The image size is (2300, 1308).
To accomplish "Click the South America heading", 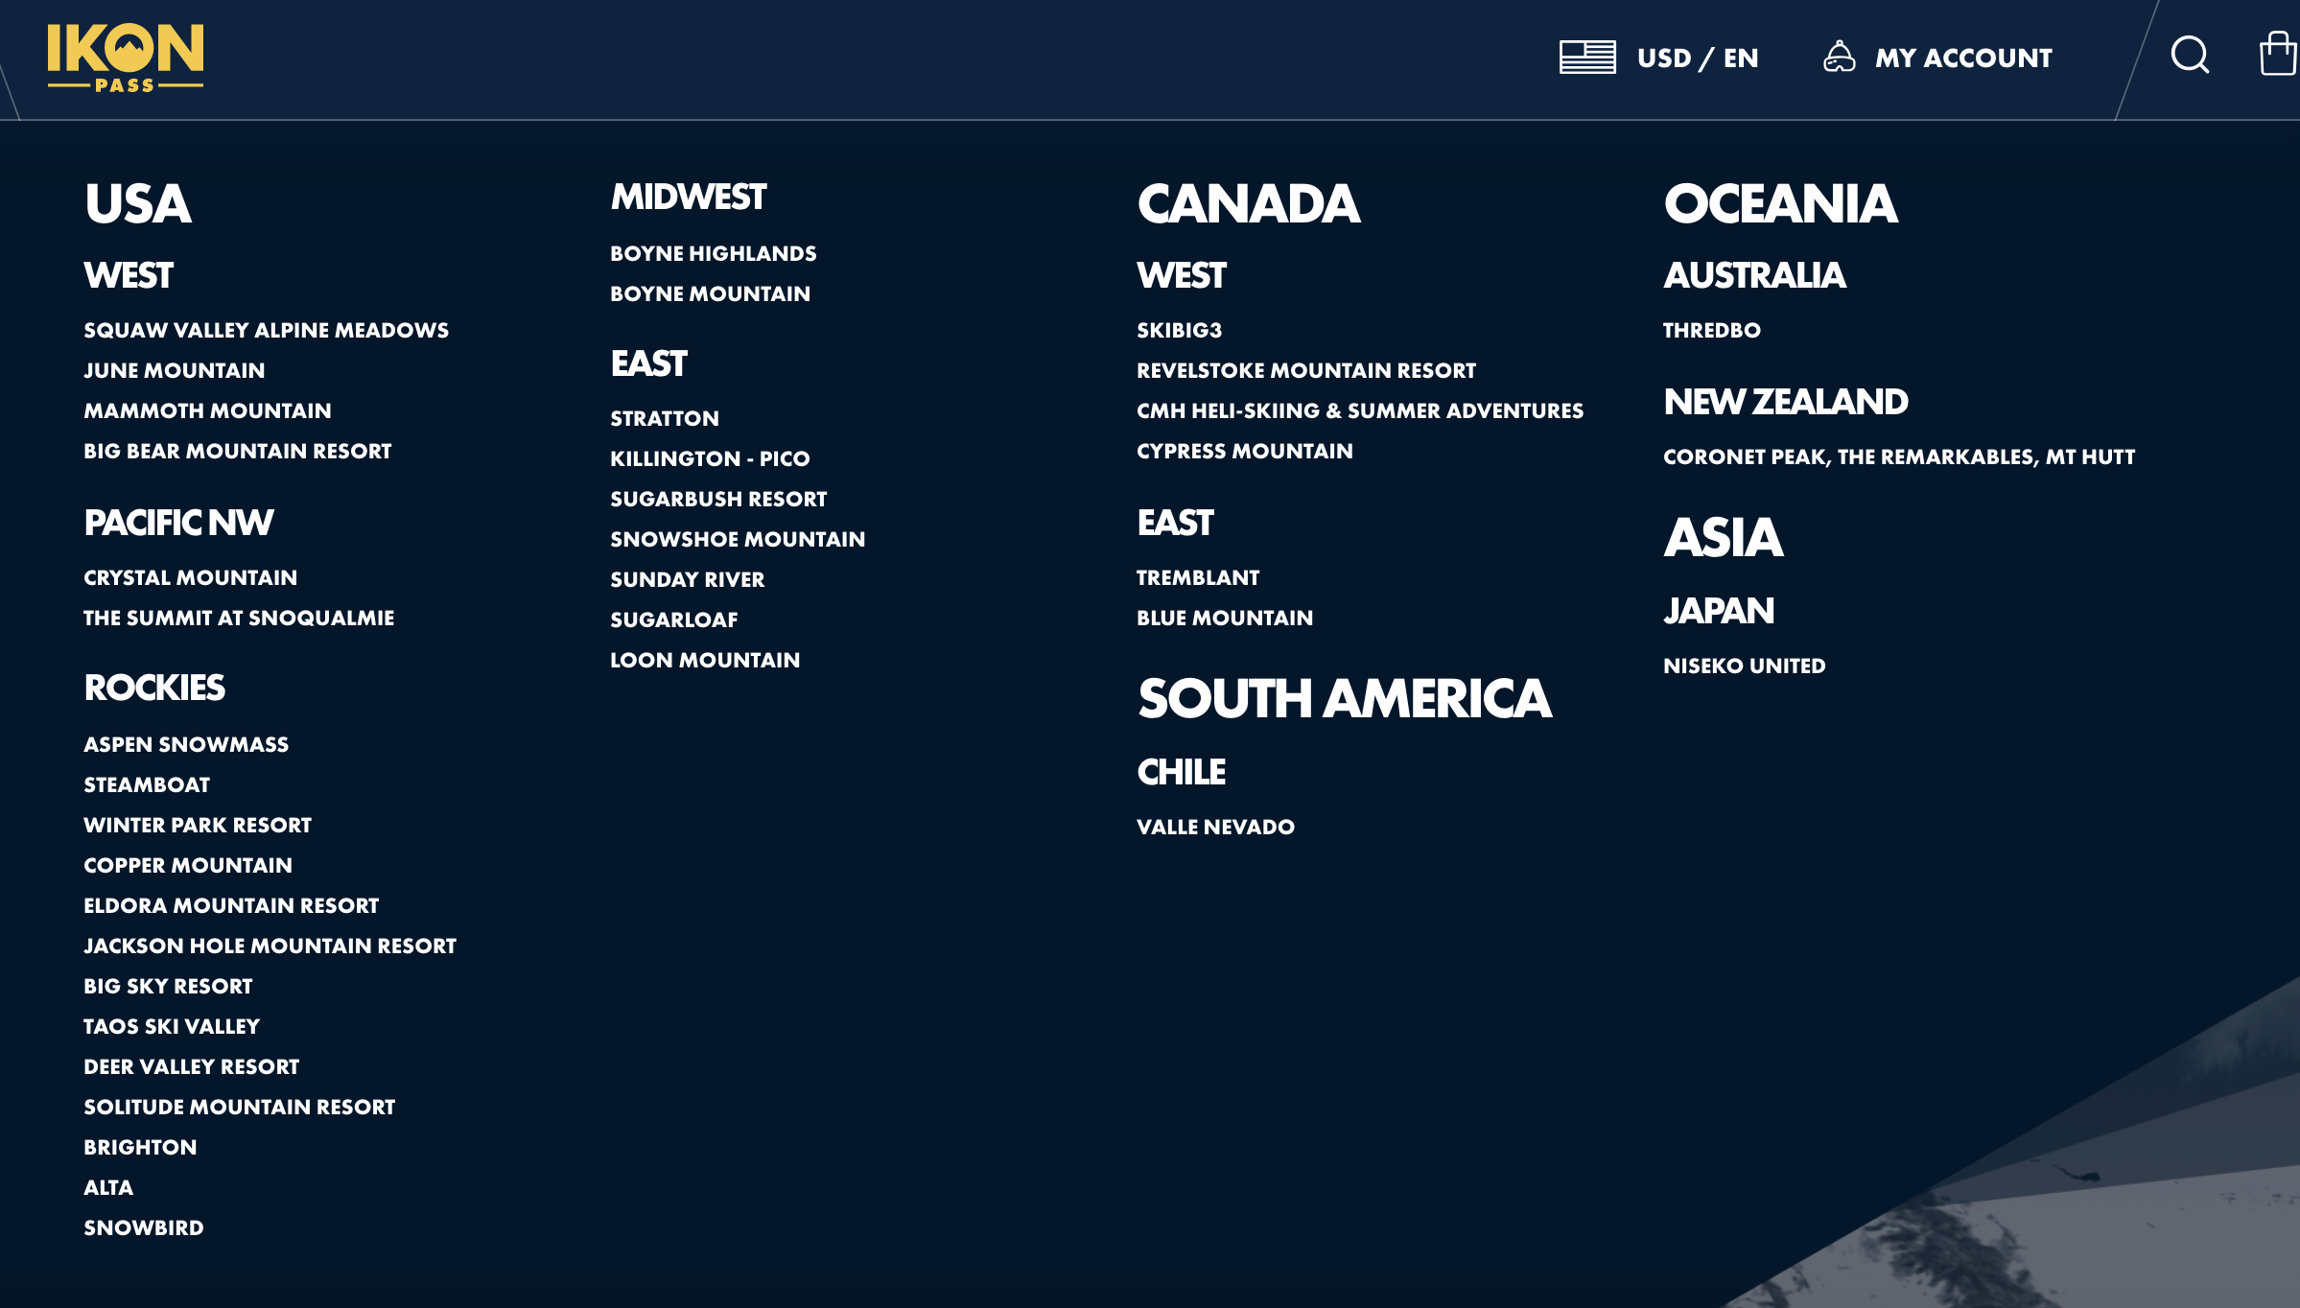I will tap(1344, 699).
